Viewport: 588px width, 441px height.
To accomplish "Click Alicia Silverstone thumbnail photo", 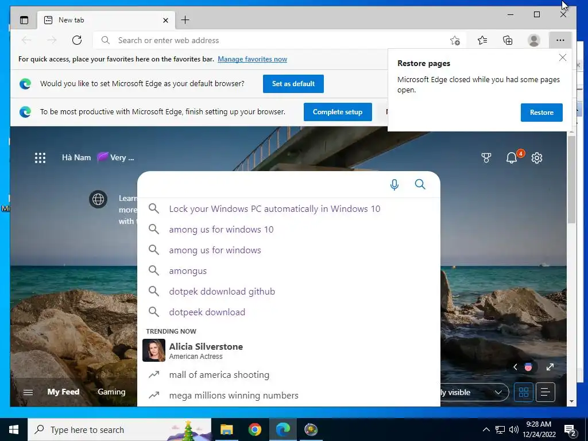I will [154, 350].
